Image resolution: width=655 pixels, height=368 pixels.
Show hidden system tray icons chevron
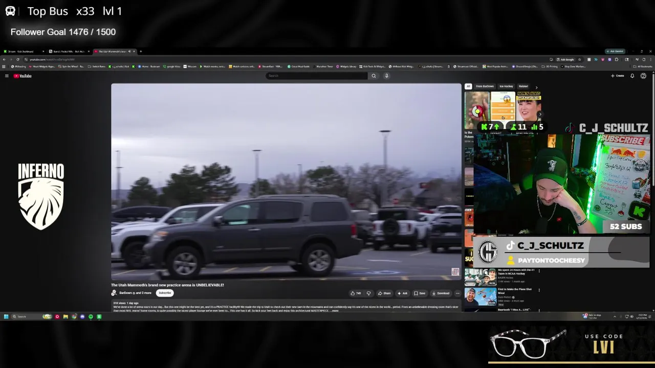tap(615, 316)
